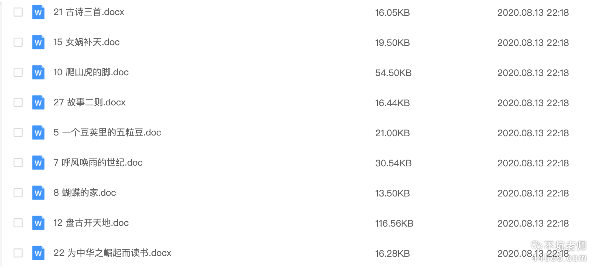Tick the checkbox for 21 古诗三首.docx
The width and height of the screenshot is (593, 268).
(x=18, y=12)
